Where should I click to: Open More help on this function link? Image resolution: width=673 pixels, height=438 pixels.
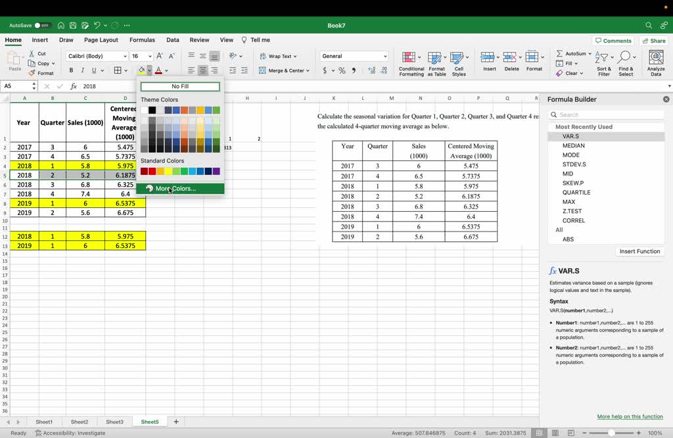pos(630,416)
